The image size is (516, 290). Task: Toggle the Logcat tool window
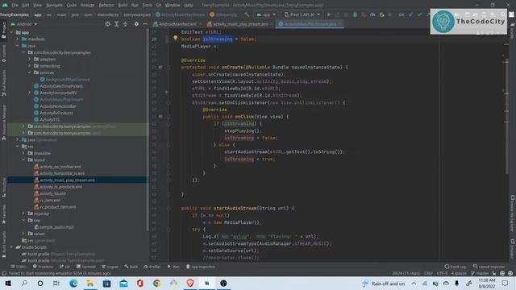coord(110,267)
